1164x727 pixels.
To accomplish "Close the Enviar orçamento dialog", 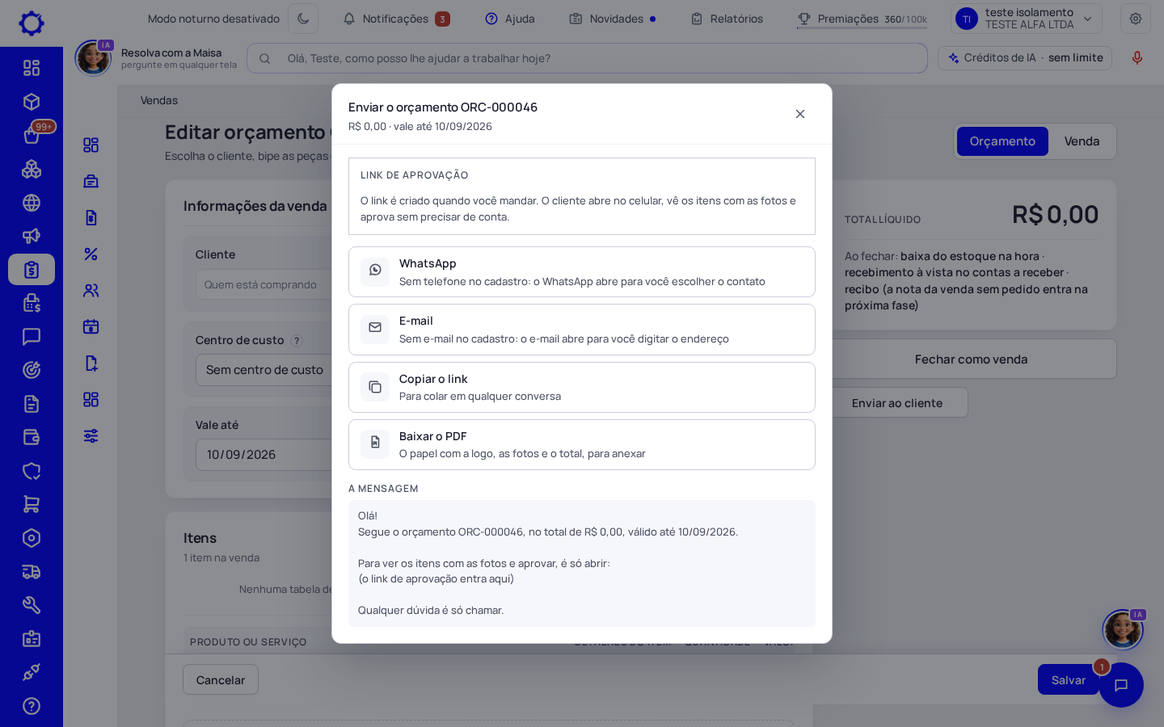I will coord(800,114).
